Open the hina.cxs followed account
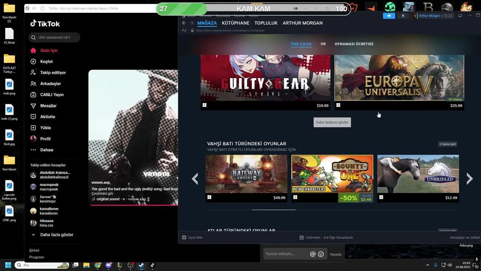 [42, 223]
